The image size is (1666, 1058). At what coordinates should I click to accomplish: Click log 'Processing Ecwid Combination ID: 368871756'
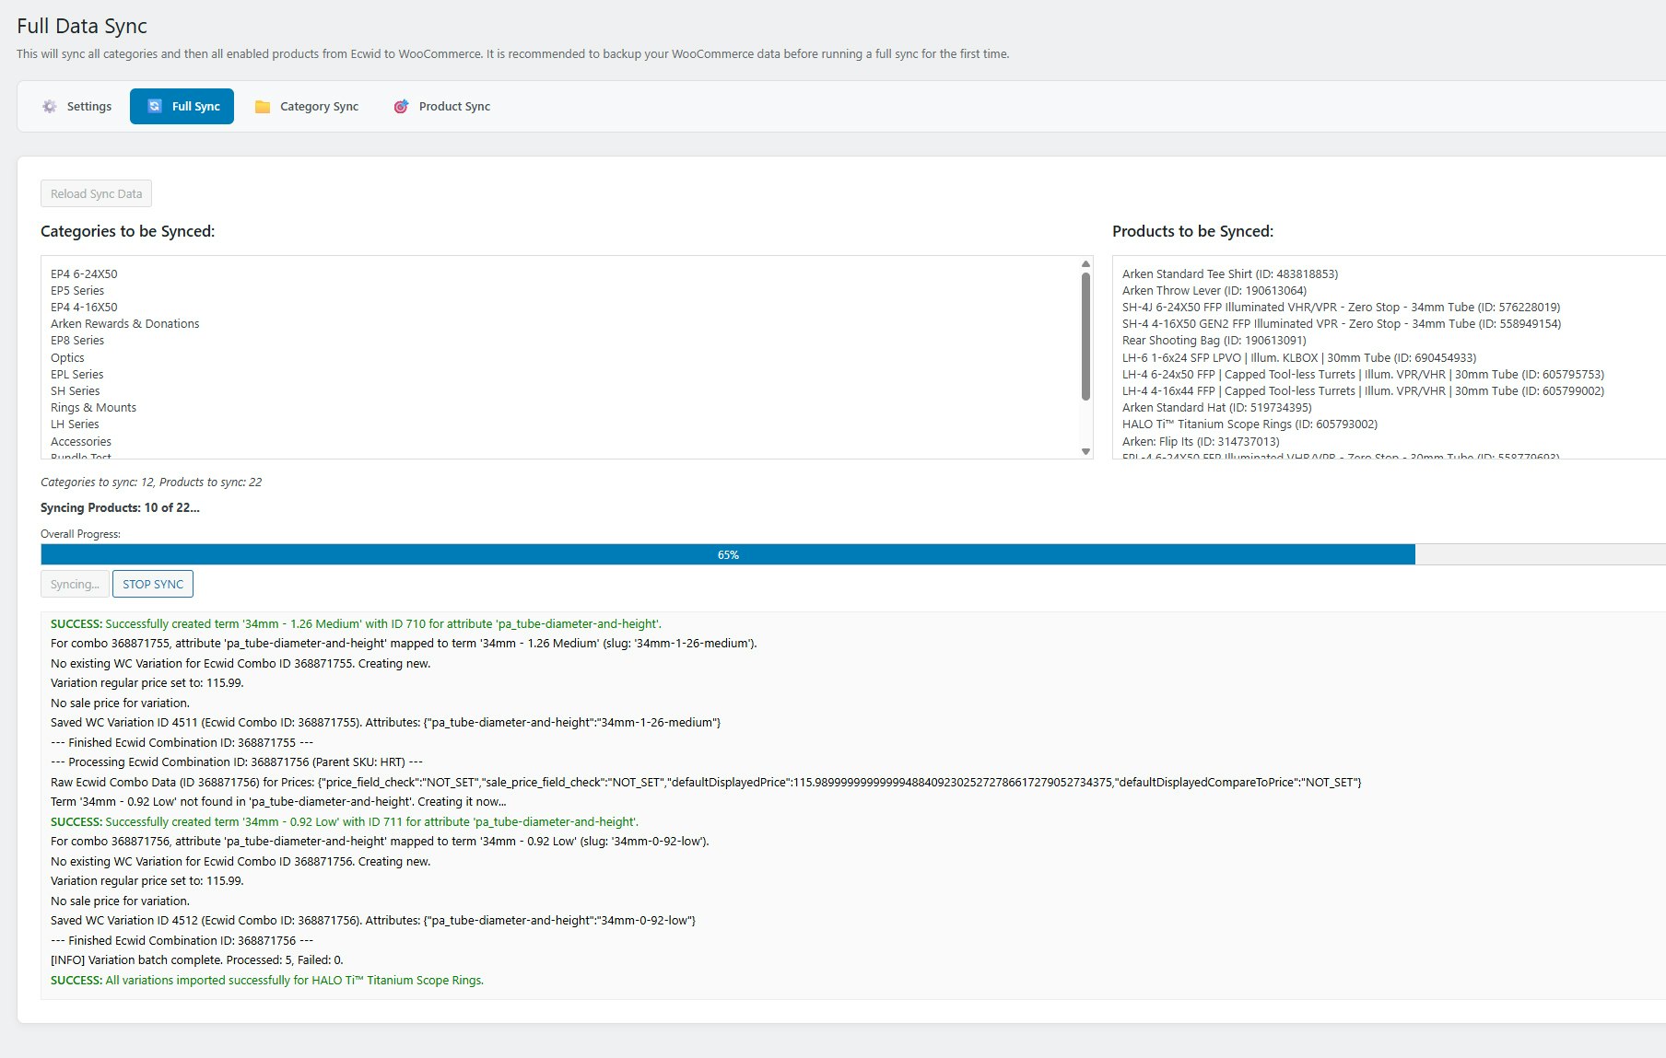point(237,762)
